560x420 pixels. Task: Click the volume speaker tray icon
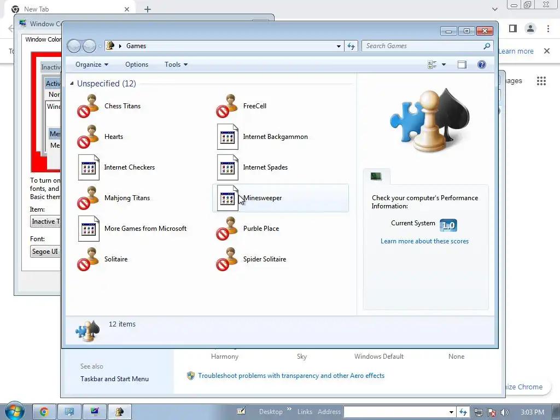coord(505,412)
